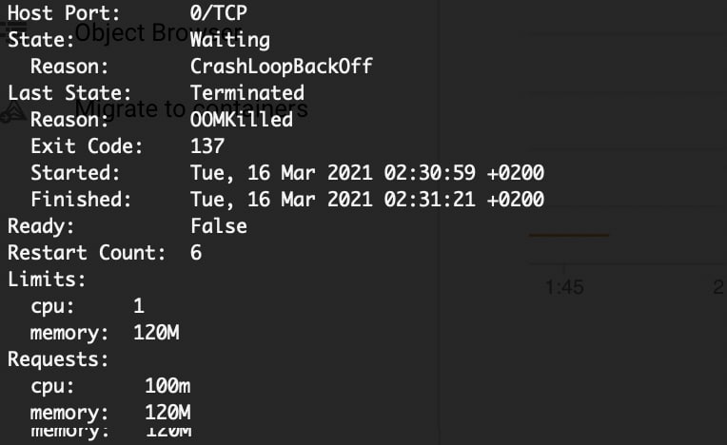727x445 pixels.
Task: Click the Requests cpu value 100m
Action: (x=167, y=386)
